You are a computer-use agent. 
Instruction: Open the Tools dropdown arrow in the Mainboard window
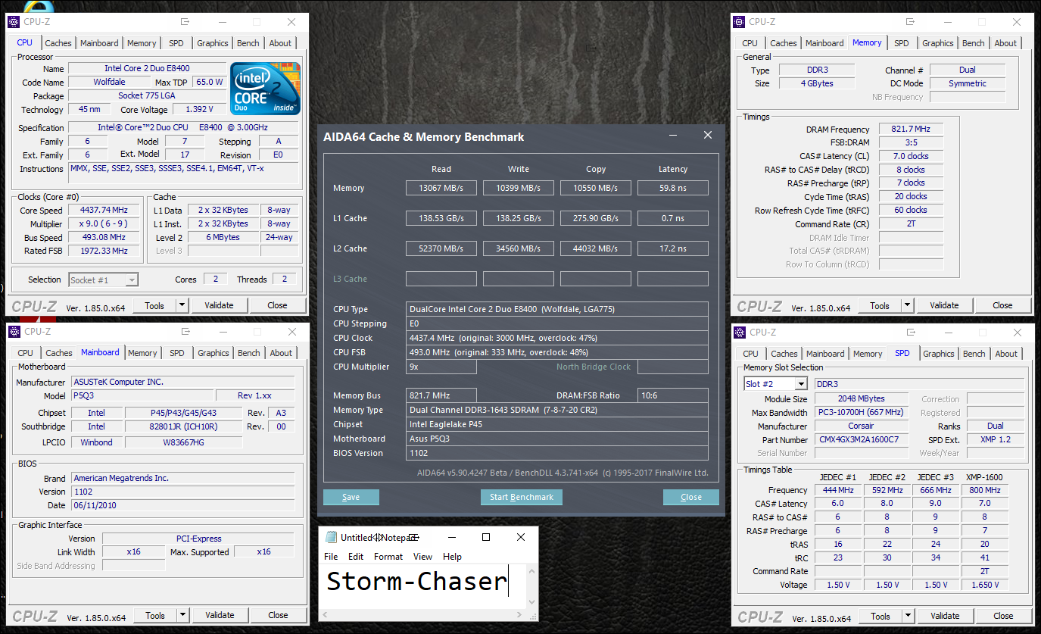pyautogui.click(x=182, y=615)
